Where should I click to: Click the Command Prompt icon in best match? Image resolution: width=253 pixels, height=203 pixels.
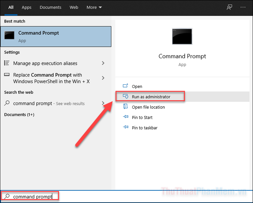click(9, 35)
